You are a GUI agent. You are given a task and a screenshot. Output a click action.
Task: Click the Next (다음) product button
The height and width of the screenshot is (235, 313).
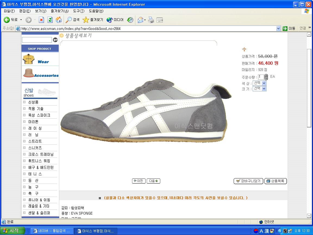tap(154, 181)
